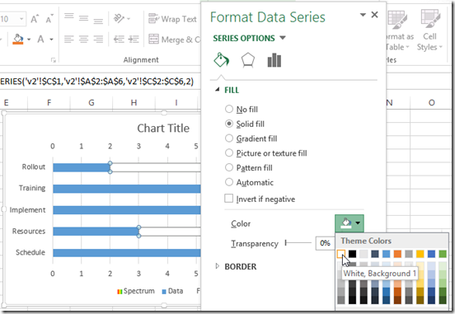This screenshot has height=314, width=455.
Task: Open Format as Table gallery
Action: 399,30
